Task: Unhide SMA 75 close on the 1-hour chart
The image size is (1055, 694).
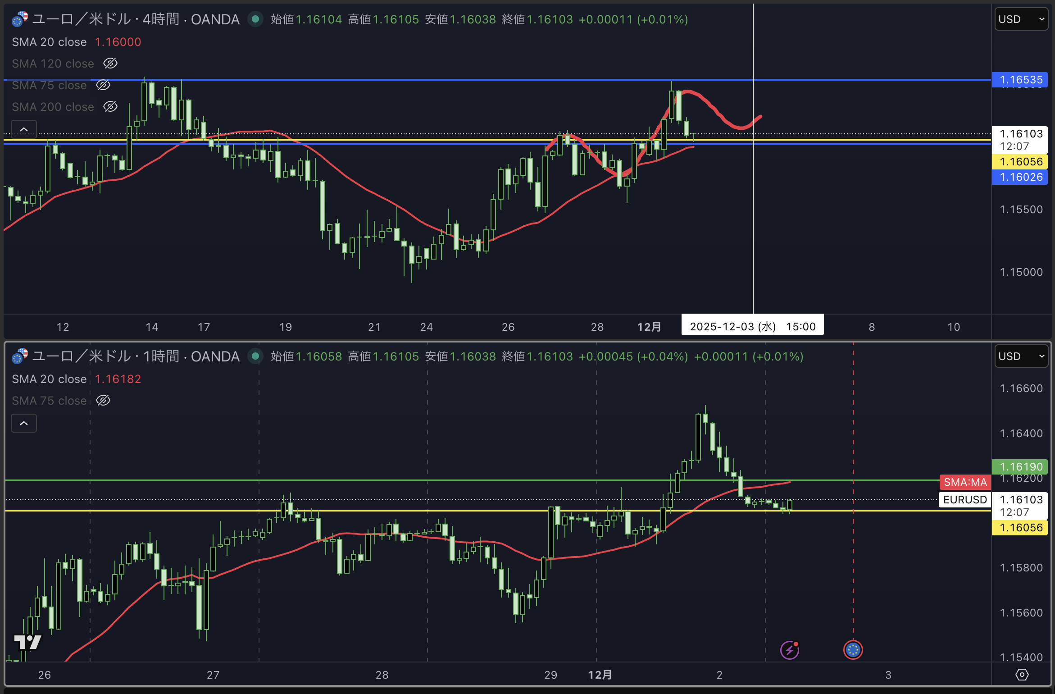Action: 103,401
